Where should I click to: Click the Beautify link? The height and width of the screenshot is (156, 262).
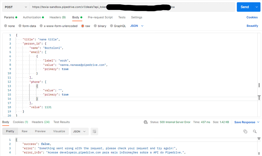(x=252, y=26)
